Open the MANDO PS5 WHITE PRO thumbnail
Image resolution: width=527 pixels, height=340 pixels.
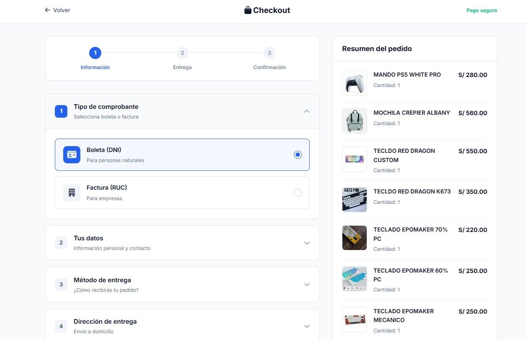(x=355, y=83)
